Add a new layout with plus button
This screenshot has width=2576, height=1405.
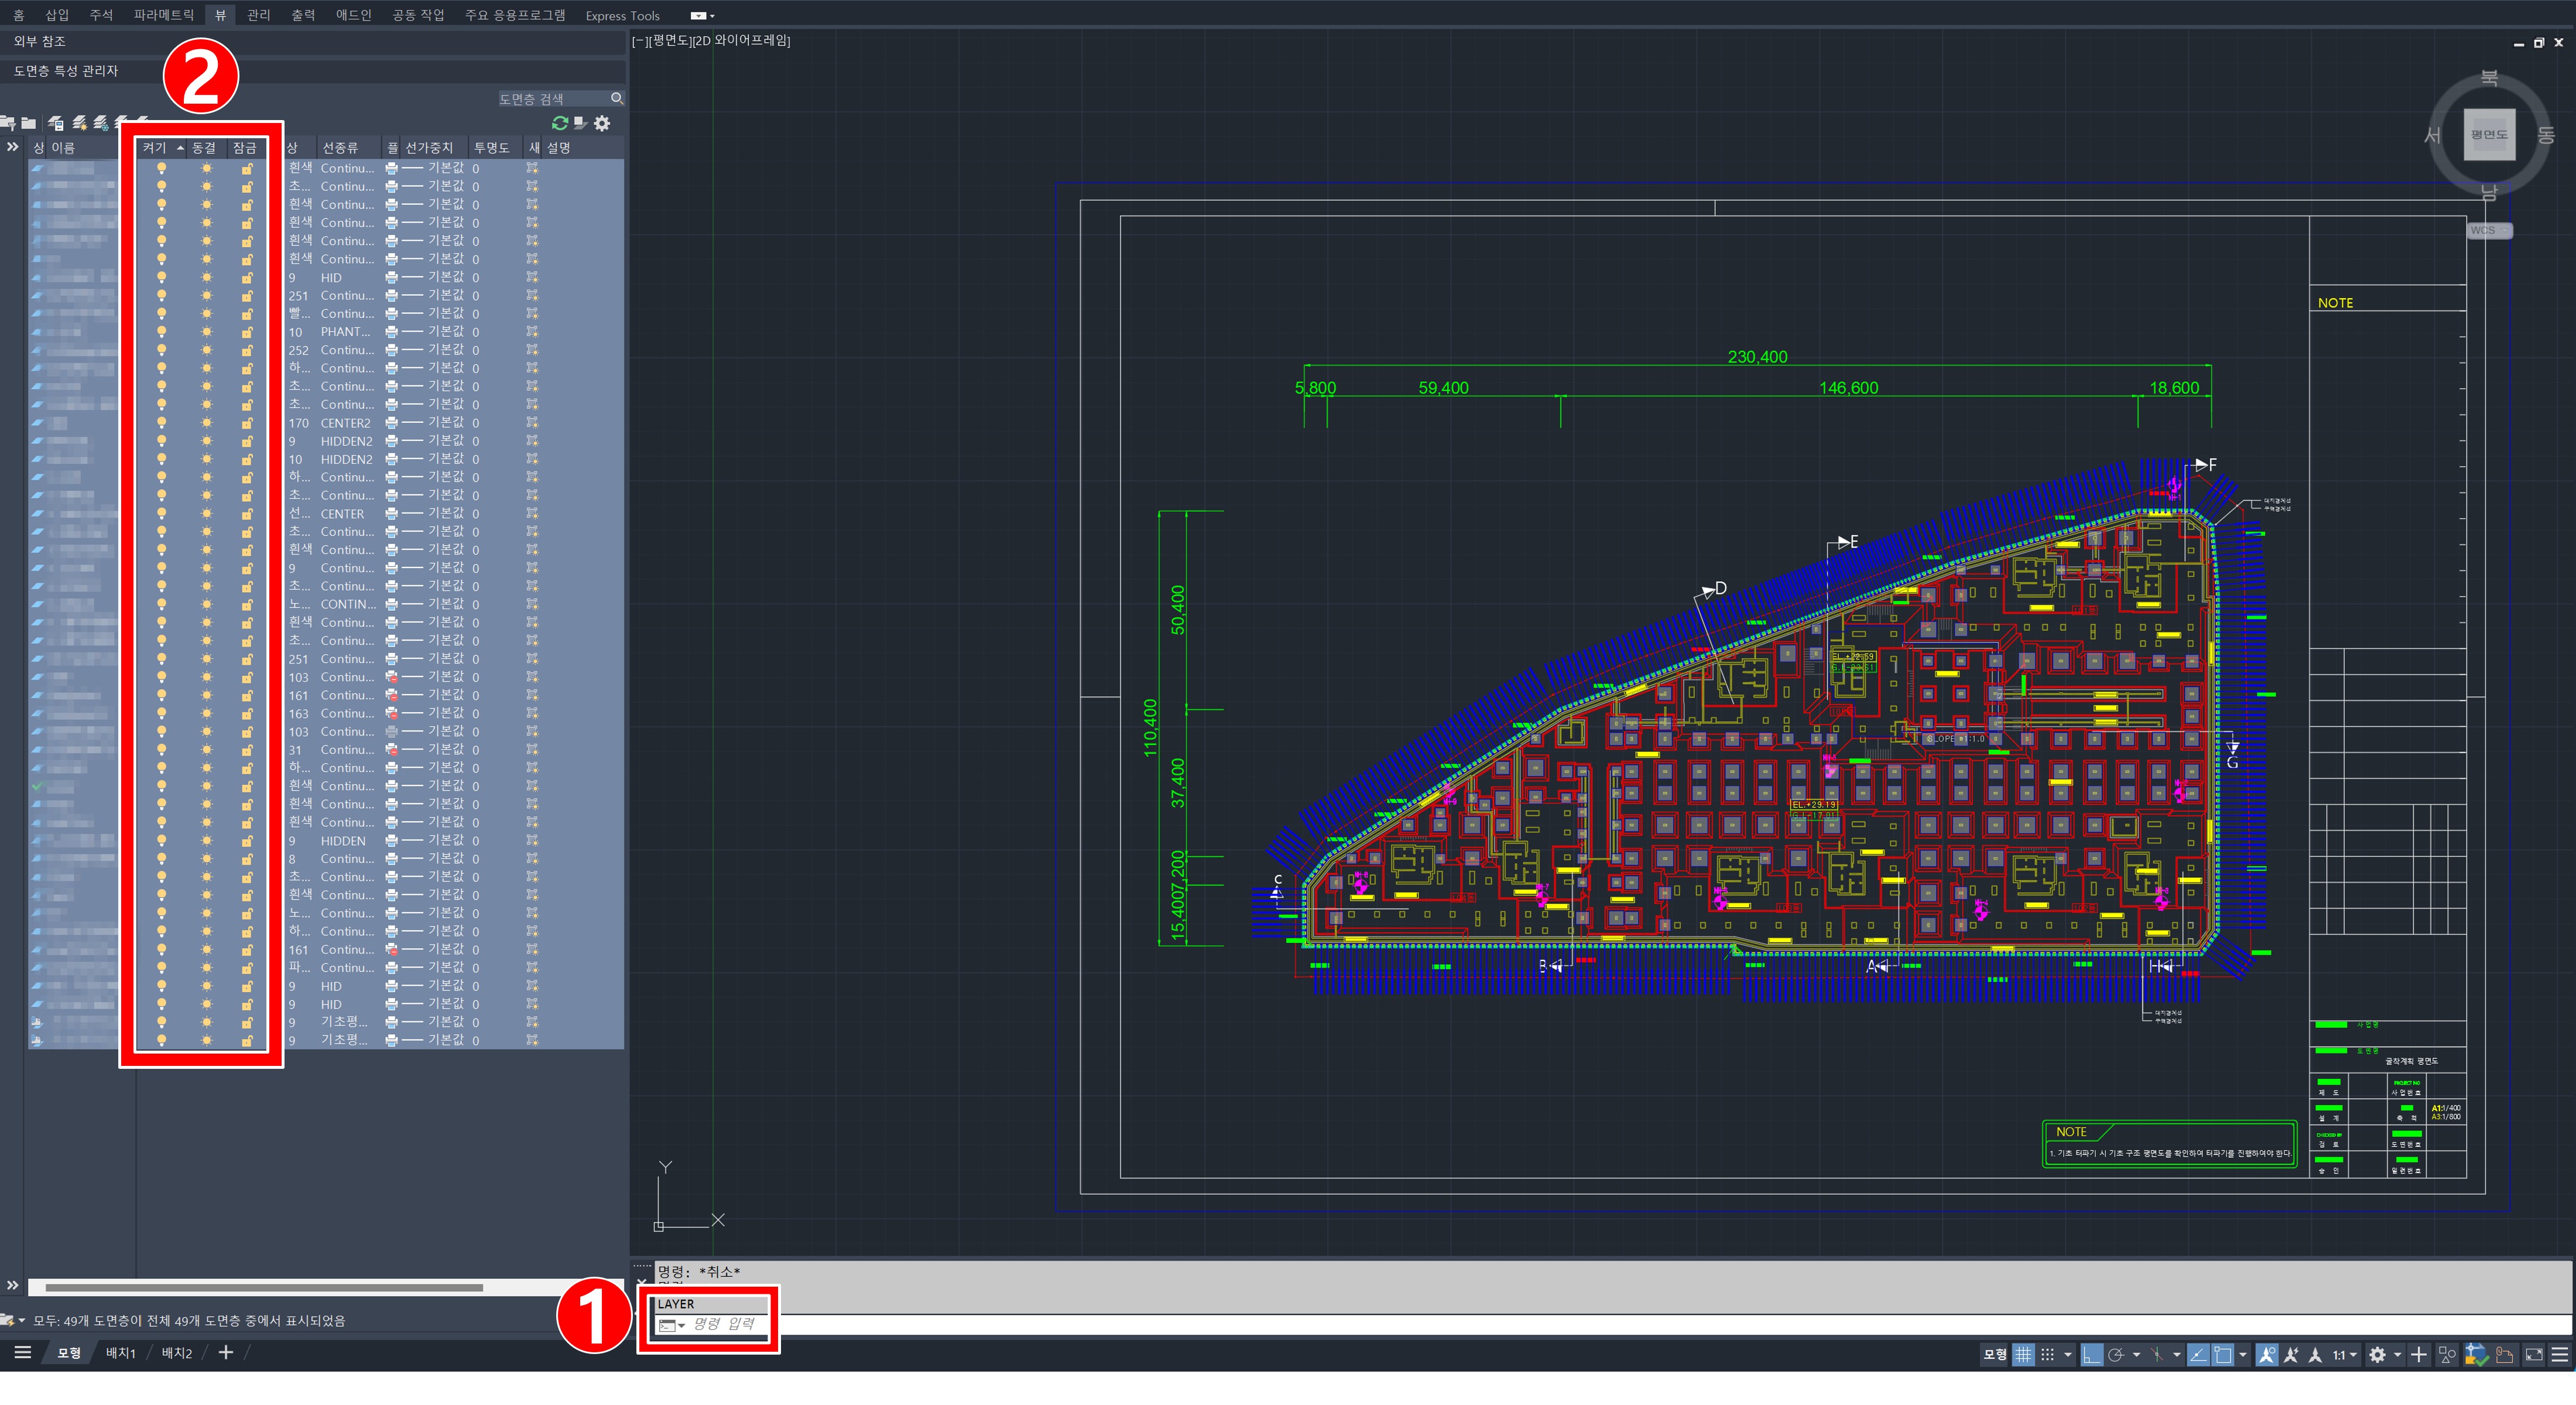(226, 1353)
